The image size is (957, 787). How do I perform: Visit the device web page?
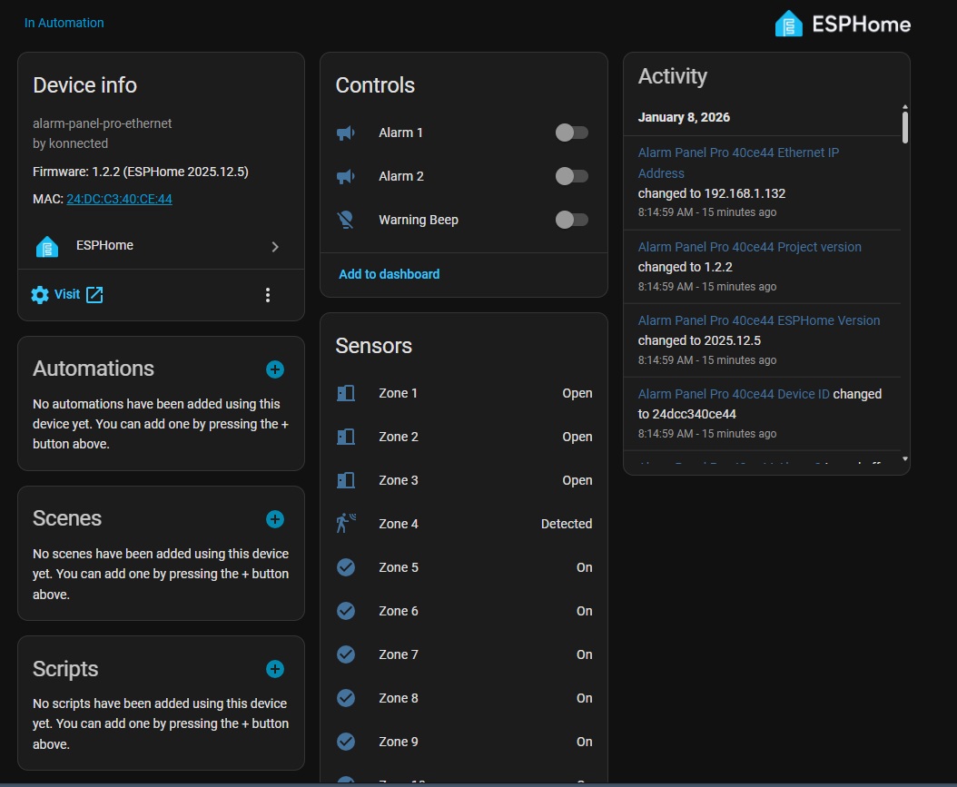point(68,294)
